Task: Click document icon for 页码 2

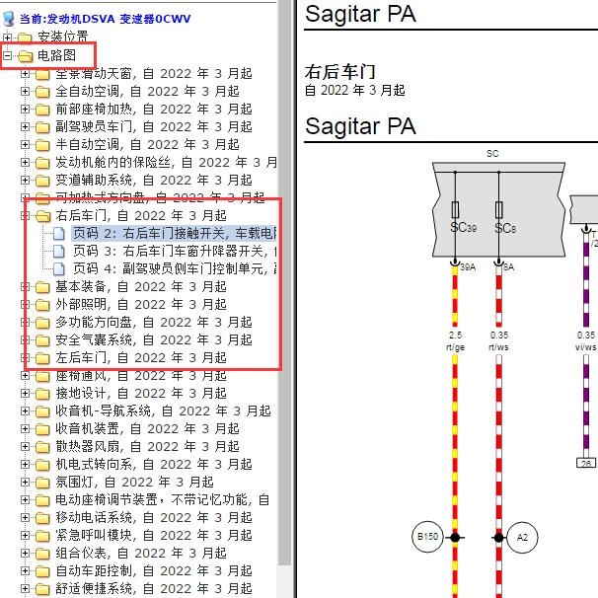Action: coord(59,234)
